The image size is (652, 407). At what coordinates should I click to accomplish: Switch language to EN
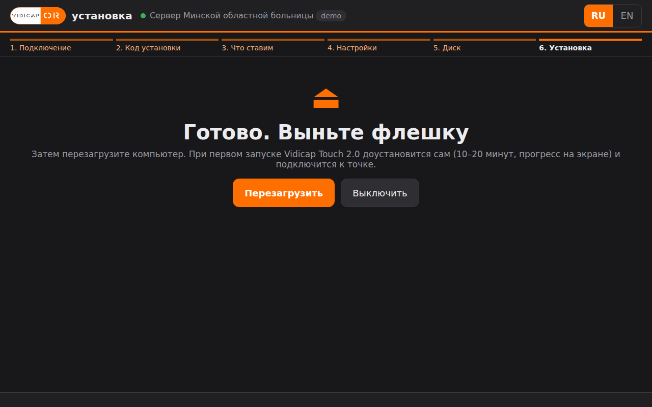(627, 16)
